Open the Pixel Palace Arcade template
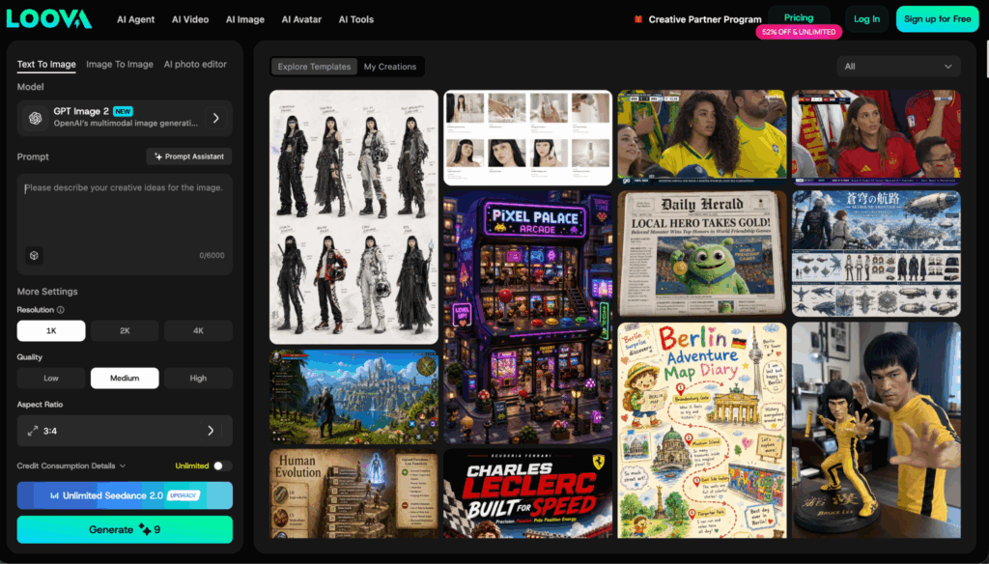The image size is (989, 564). tap(528, 318)
